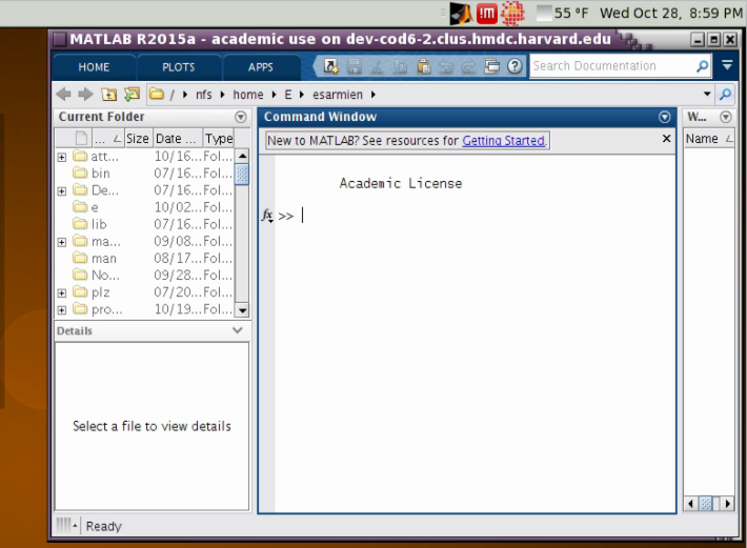Click home in the folder path
Viewport: 747px width, 548px height.
tap(248, 95)
